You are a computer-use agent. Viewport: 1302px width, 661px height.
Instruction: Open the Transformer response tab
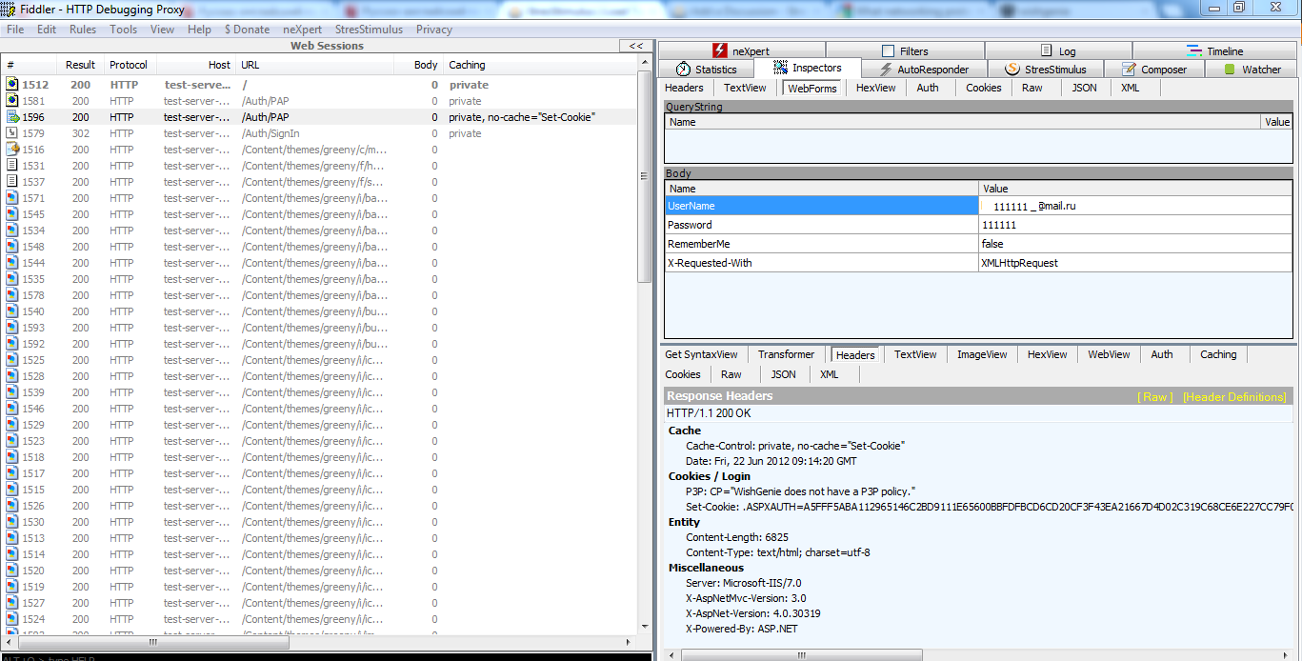pos(787,354)
